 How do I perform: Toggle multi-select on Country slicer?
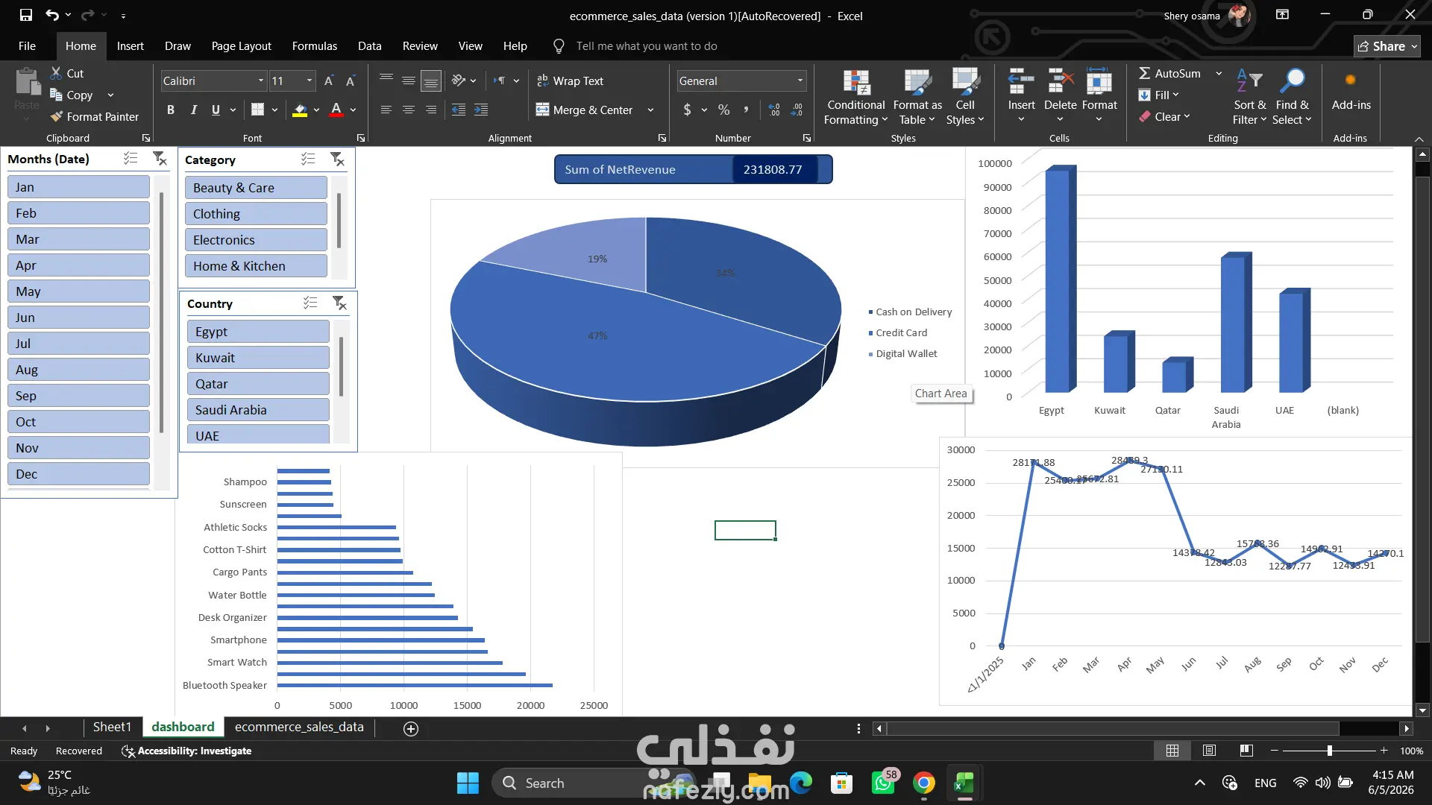310,303
